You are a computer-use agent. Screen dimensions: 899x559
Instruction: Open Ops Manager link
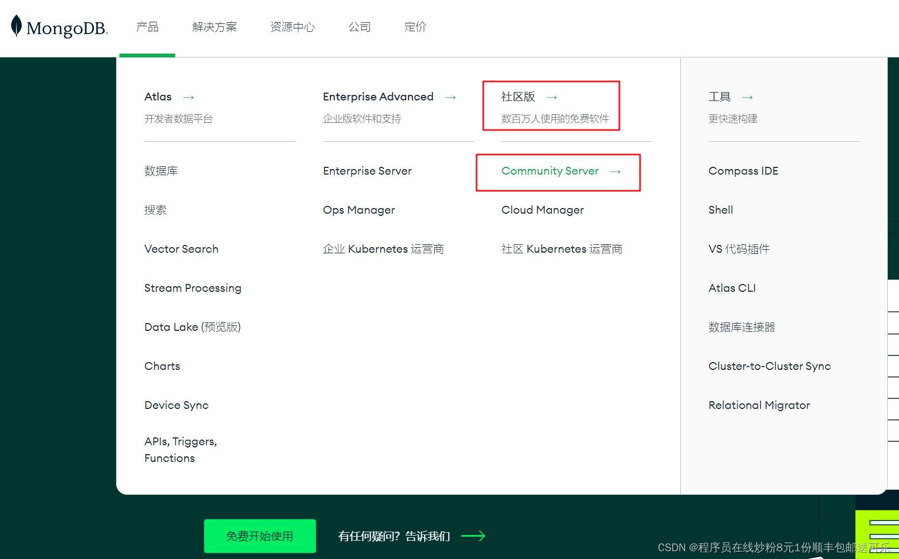tap(359, 210)
